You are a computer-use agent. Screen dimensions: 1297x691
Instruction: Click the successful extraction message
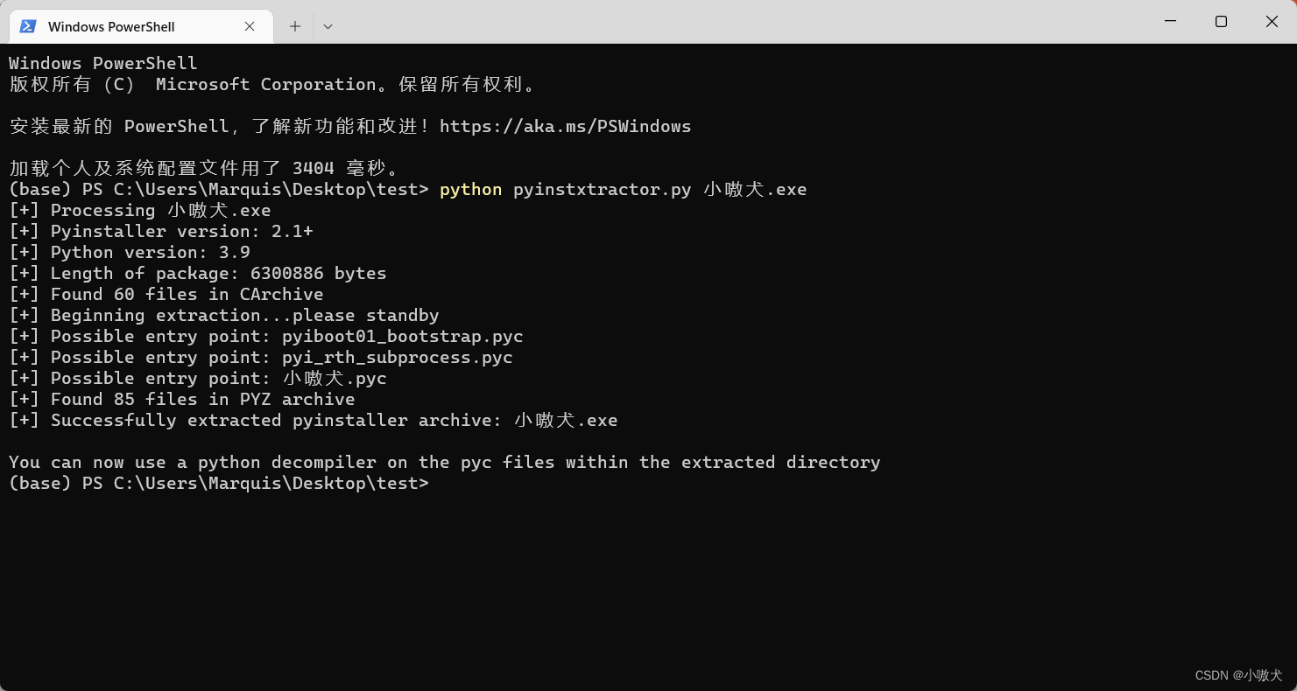(x=313, y=420)
